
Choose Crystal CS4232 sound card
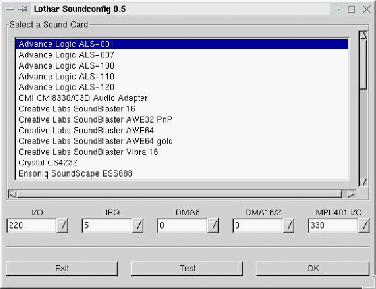(182, 163)
